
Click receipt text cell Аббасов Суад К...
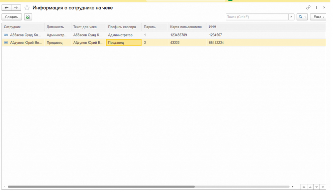pyautogui.click(x=88, y=35)
